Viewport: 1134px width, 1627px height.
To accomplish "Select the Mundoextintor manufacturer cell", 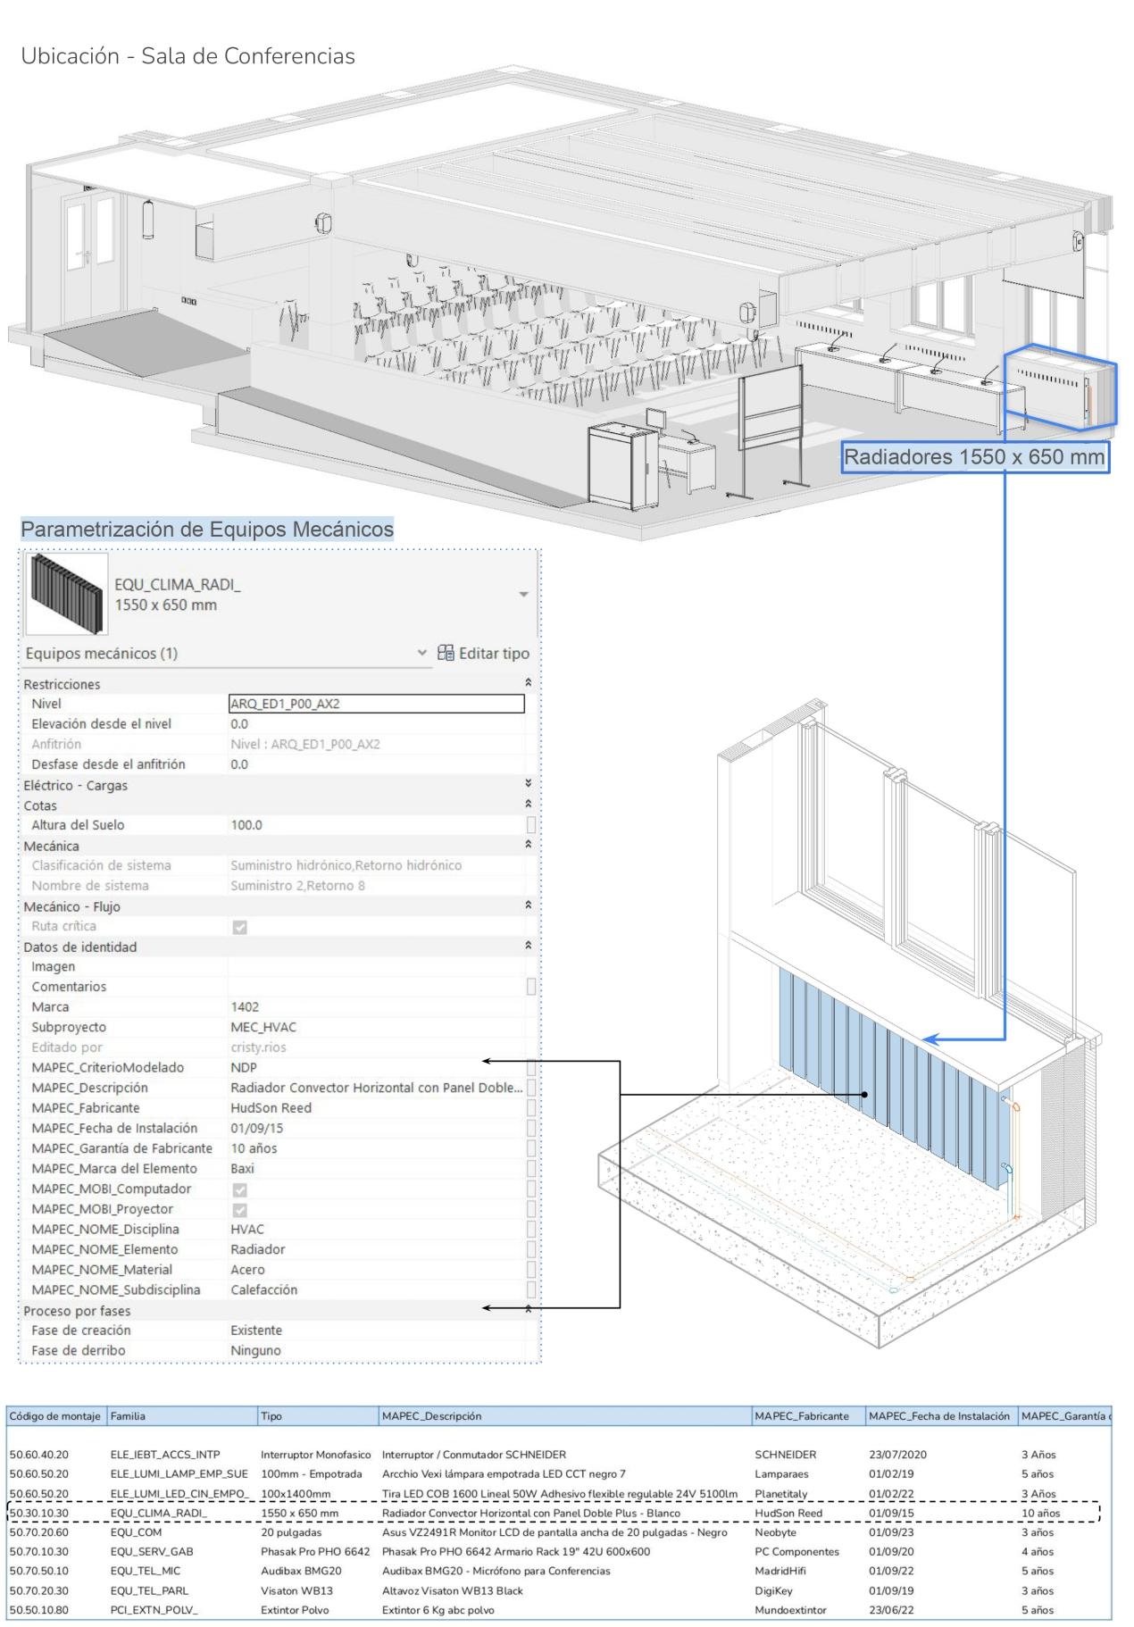I will tap(790, 1610).
